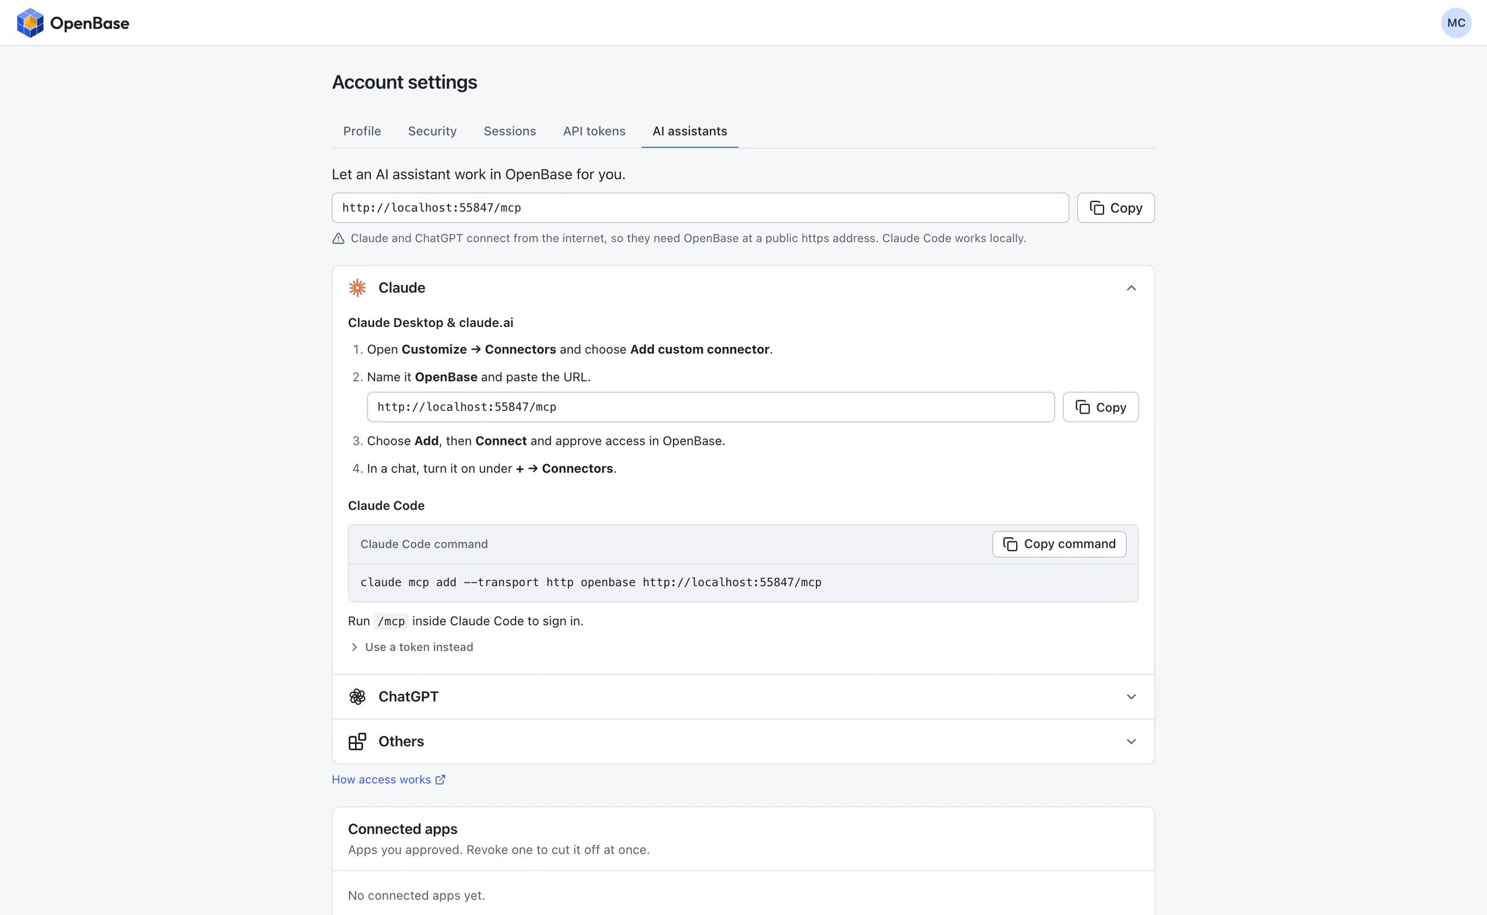Click the Account settings title
1487x915 pixels.
click(x=405, y=82)
